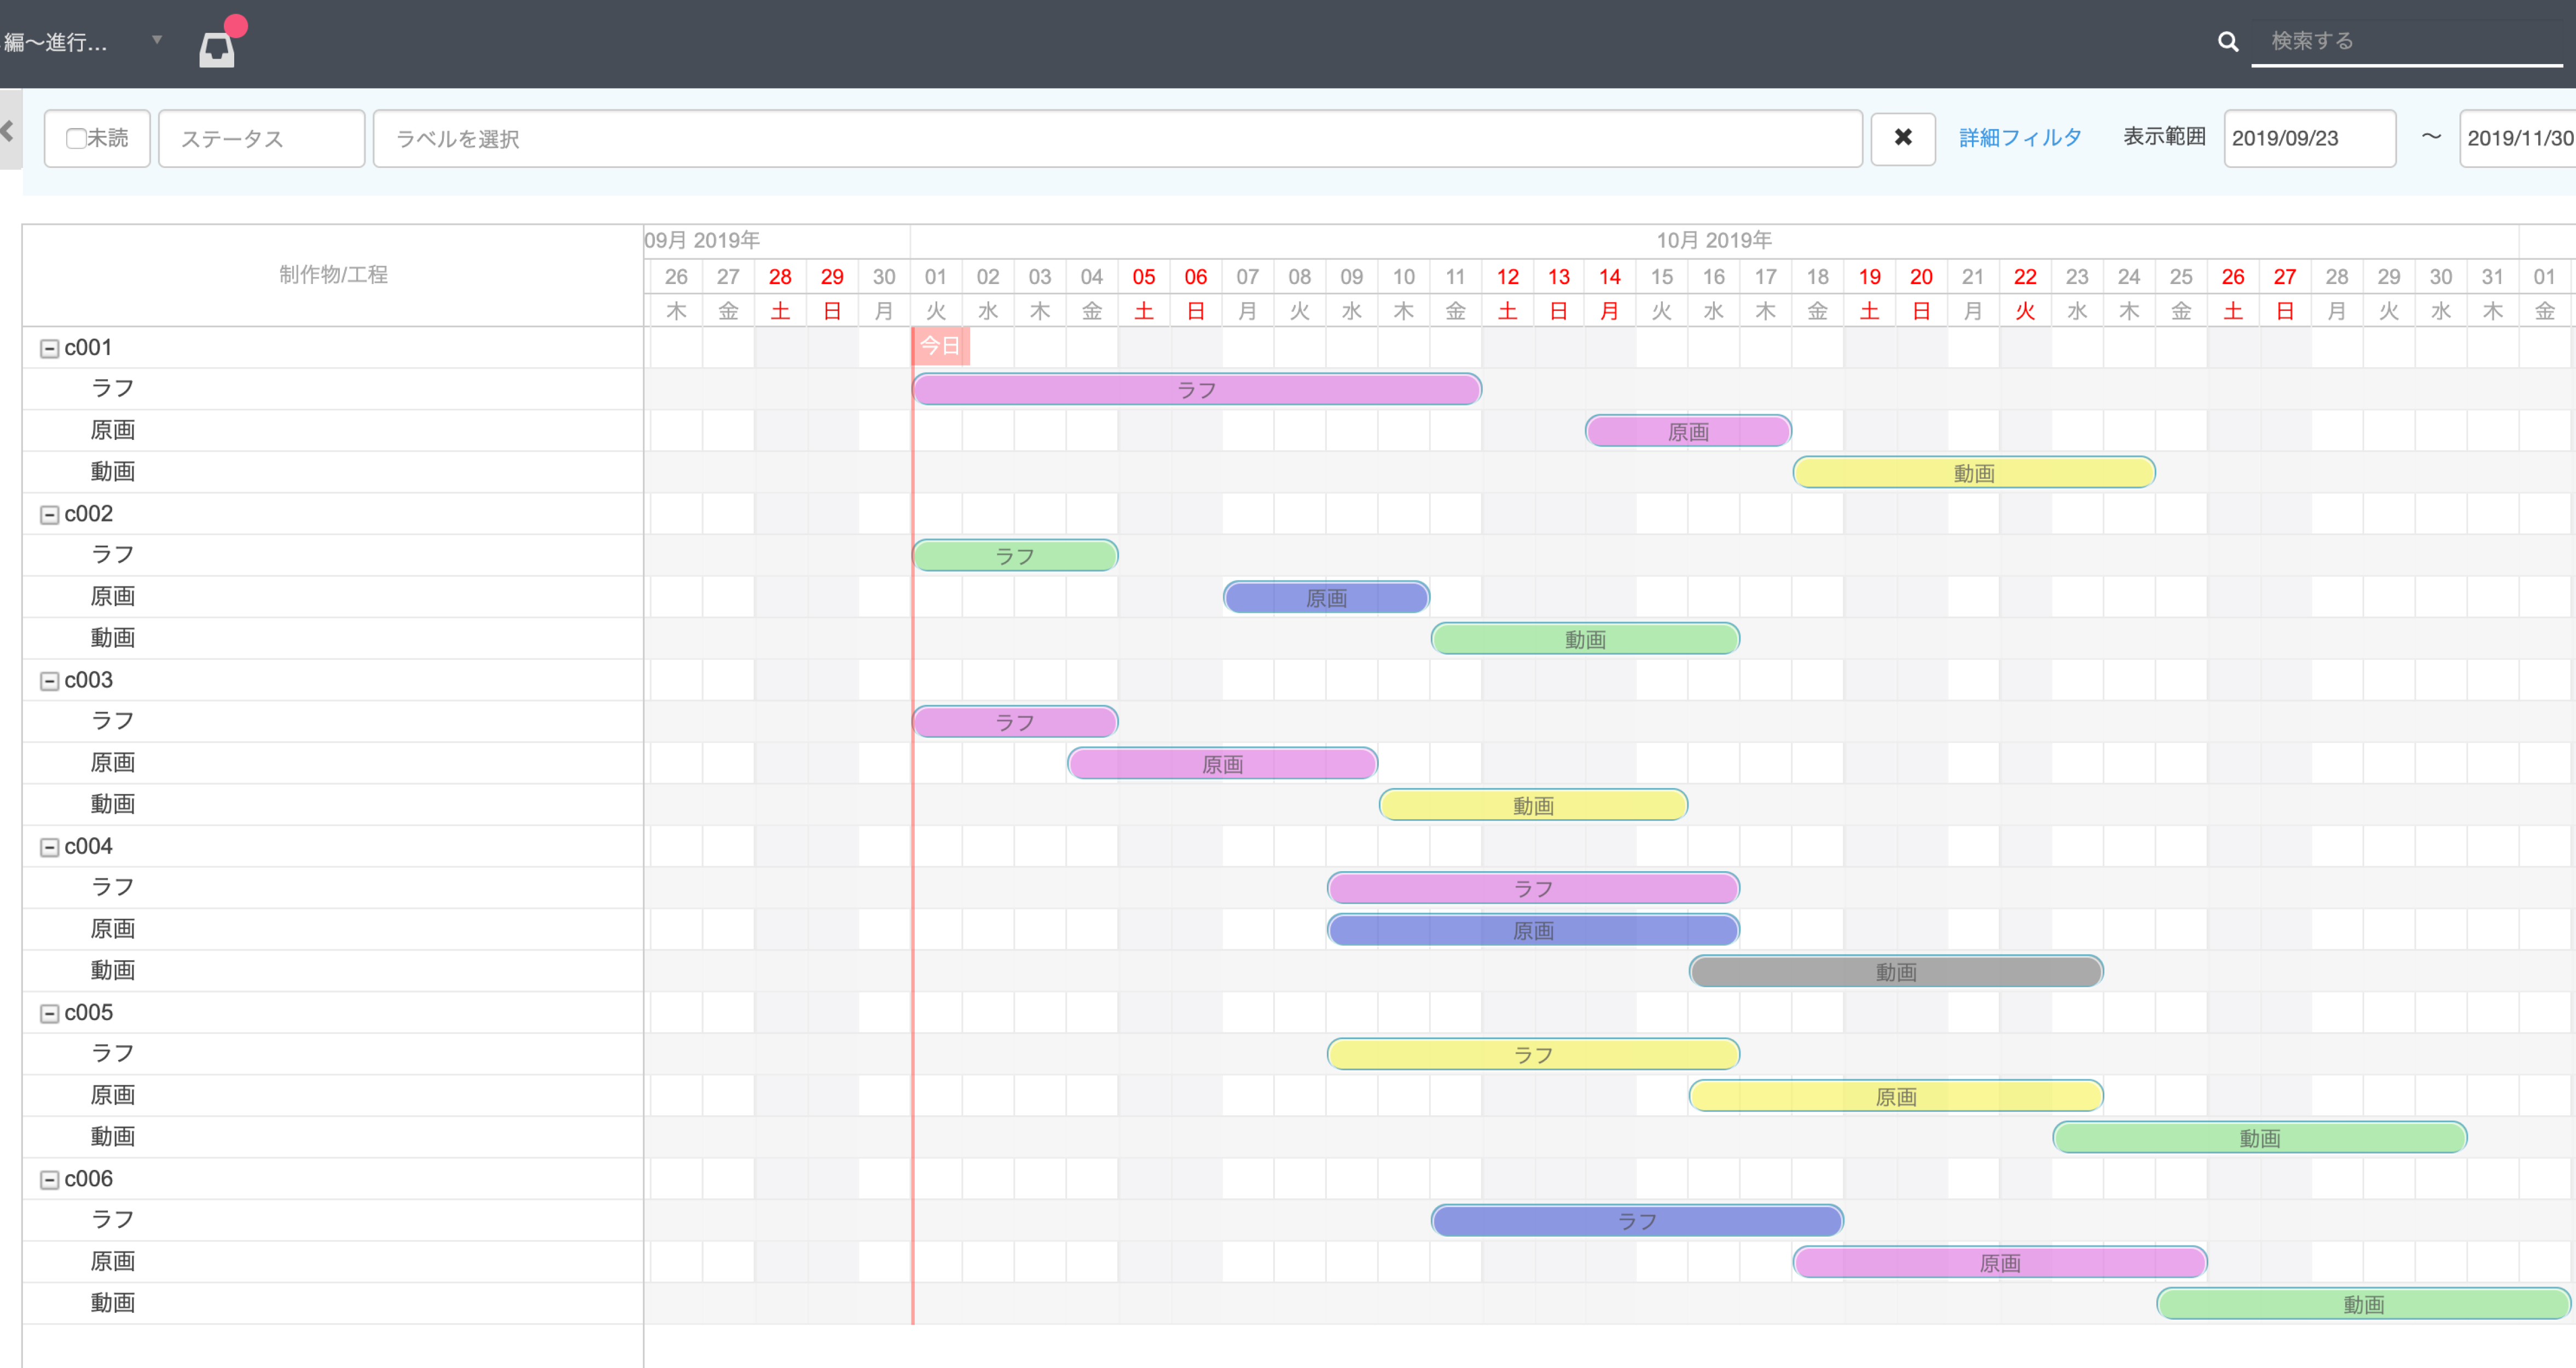Select the c004 ラフ pink task bar
This screenshot has height=1368, width=2576.
pyautogui.click(x=1533, y=887)
